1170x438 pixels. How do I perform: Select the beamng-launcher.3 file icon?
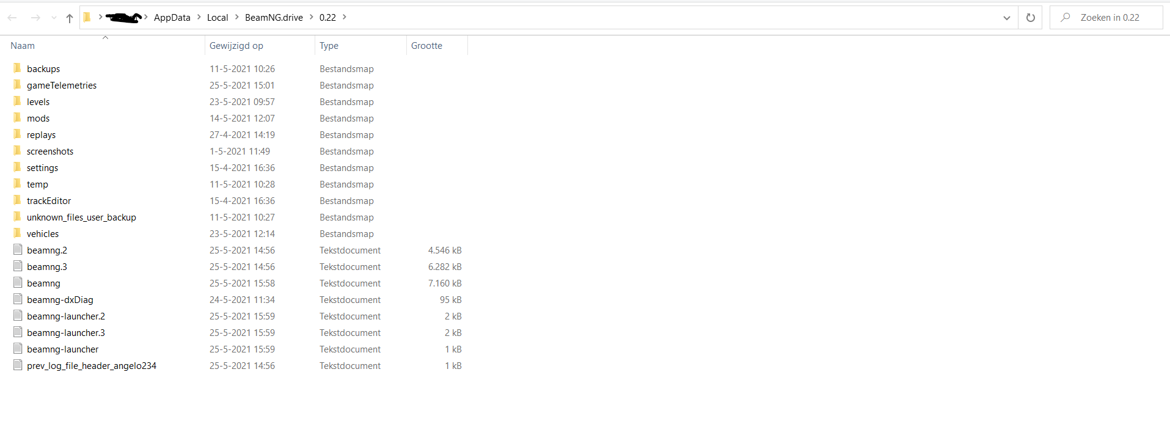pos(18,332)
